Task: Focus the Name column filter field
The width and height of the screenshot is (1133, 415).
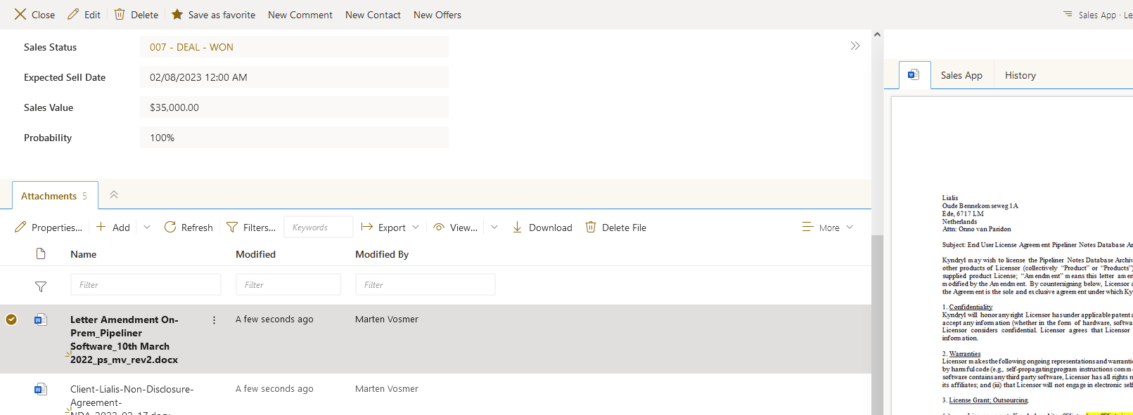Action: click(146, 284)
